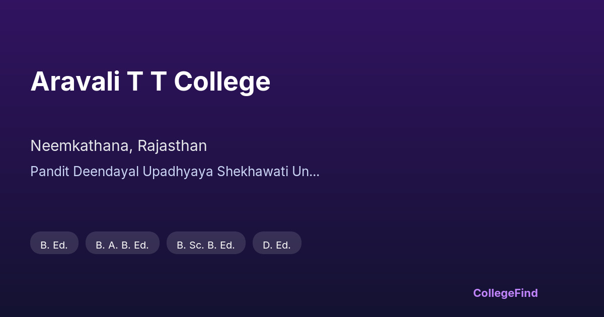The width and height of the screenshot is (604, 317).
Task: Click the Aravali T T College title
Action: pyautogui.click(x=150, y=82)
